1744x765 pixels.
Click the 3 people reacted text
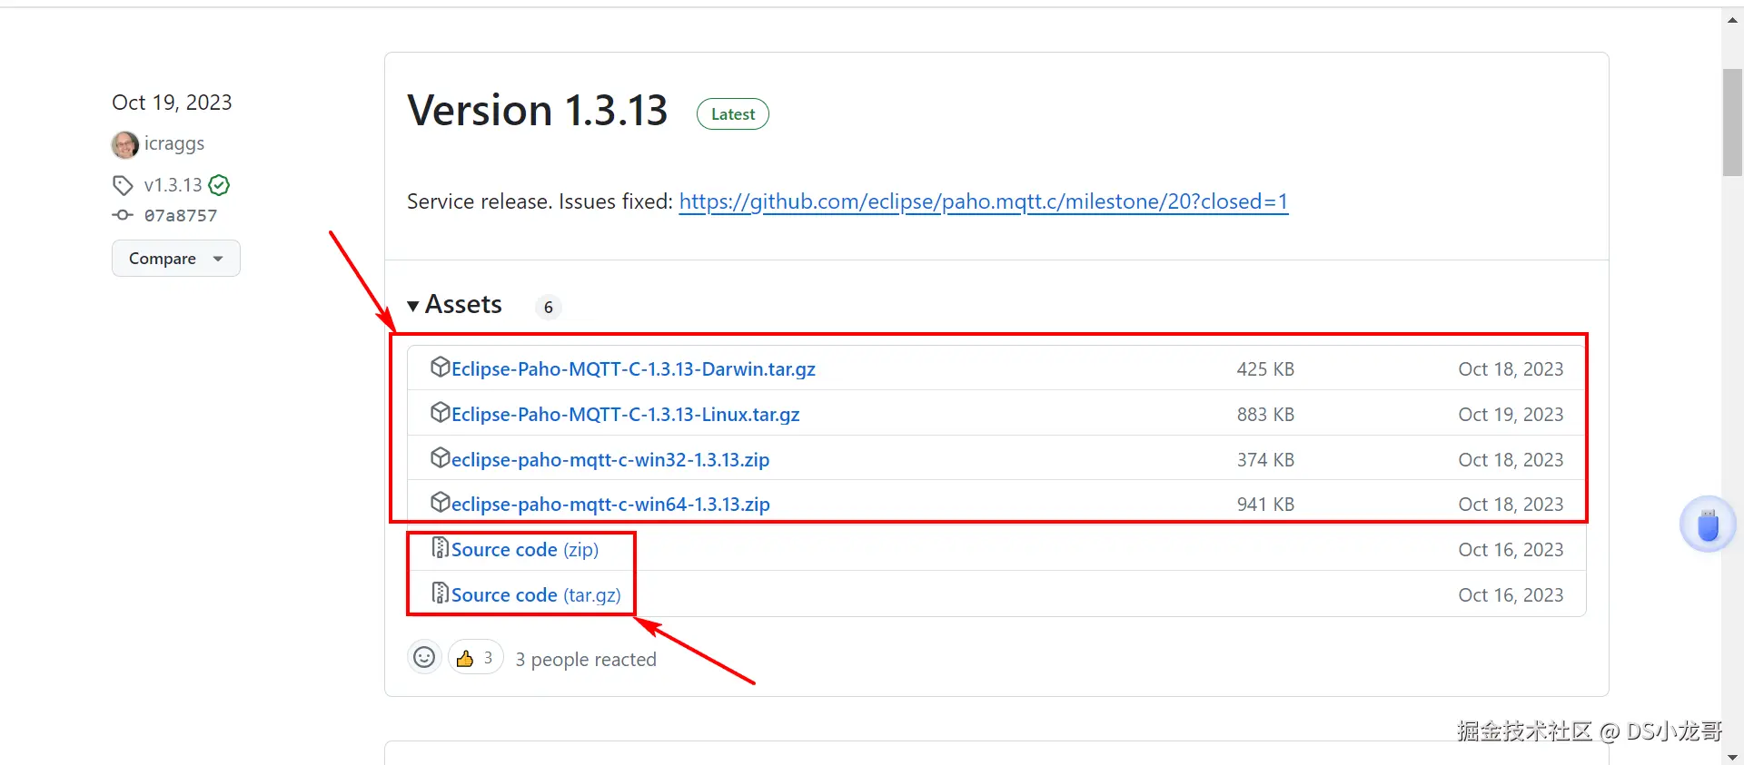pos(586,660)
